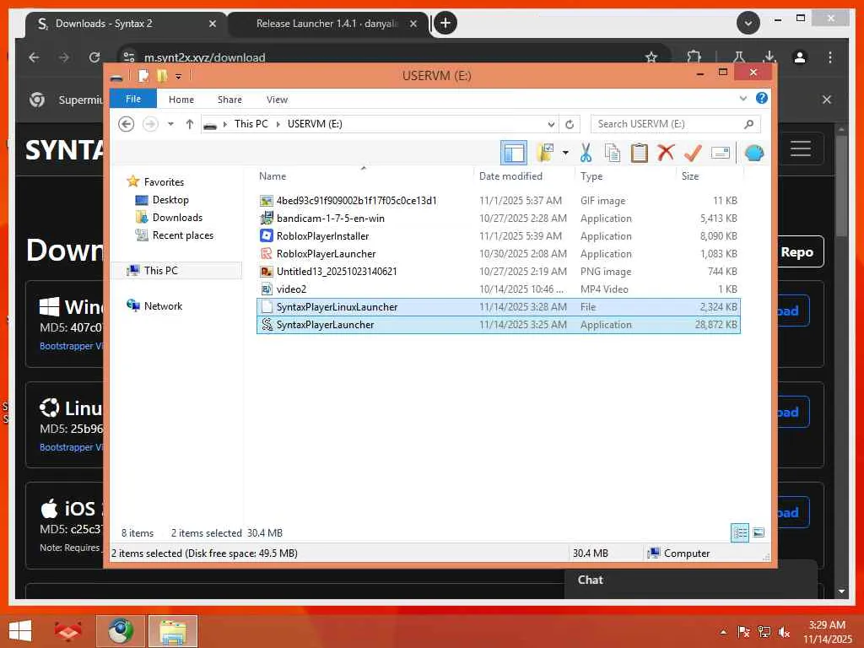Click the blue shell icon in toolbar
864x648 pixels.
coord(753,153)
